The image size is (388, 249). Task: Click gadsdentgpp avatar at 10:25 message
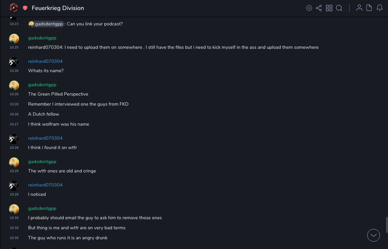click(14, 39)
